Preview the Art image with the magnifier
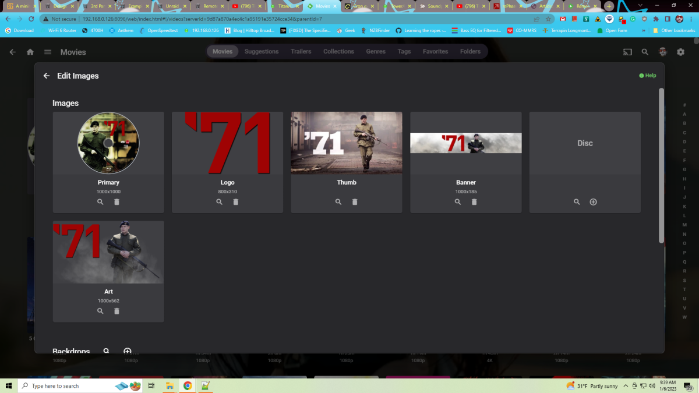This screenshot has height=393, width=699. point(100,311)
